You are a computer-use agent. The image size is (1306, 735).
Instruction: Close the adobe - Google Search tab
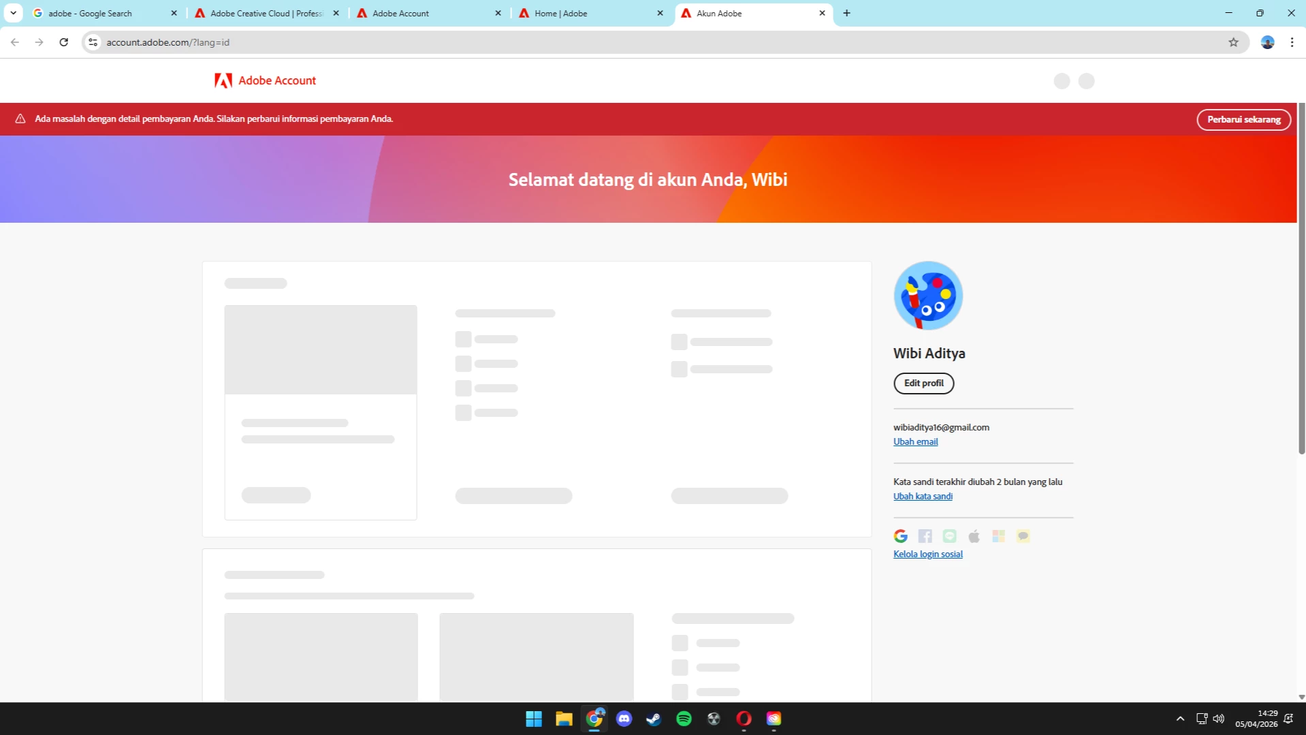tap(174, 13)
